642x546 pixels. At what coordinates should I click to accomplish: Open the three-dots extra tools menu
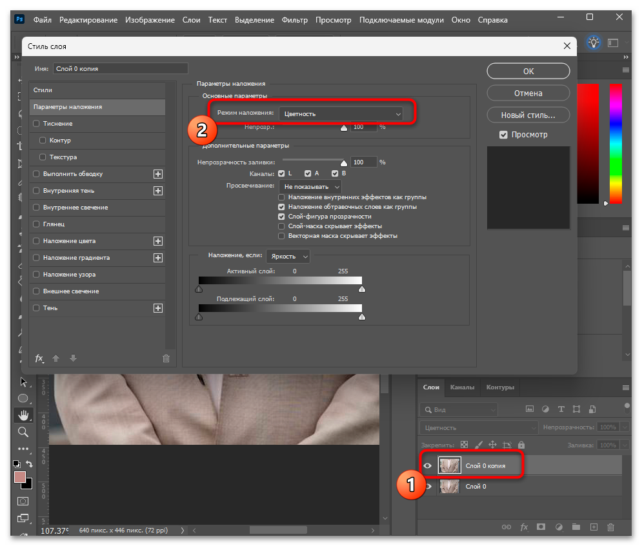pyautogui.click(x=23, y=449)
